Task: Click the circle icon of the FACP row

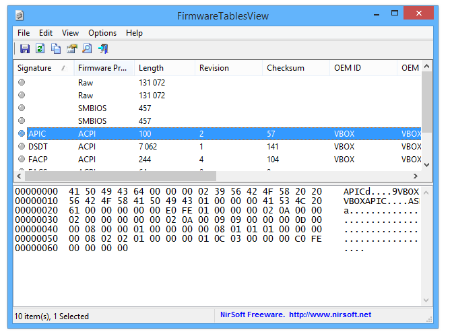Action: click(x=22, y=159)
